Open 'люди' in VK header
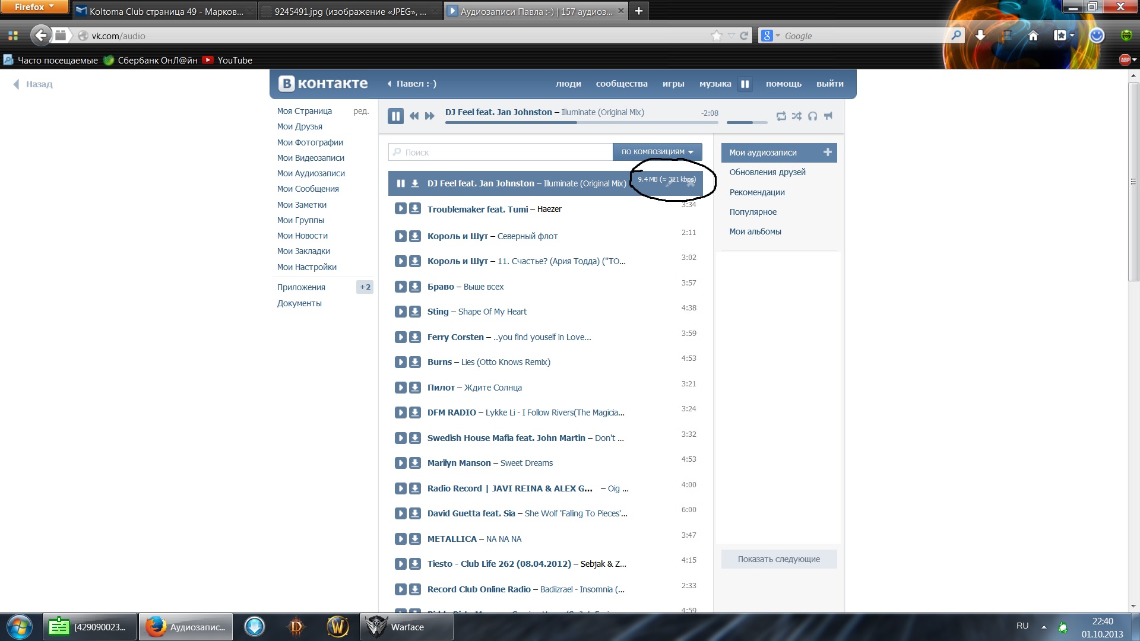Screen dimensions: 1140x641 [x=568, y=84]
